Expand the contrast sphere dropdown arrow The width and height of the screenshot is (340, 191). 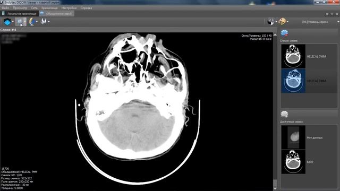coord(276,21)
